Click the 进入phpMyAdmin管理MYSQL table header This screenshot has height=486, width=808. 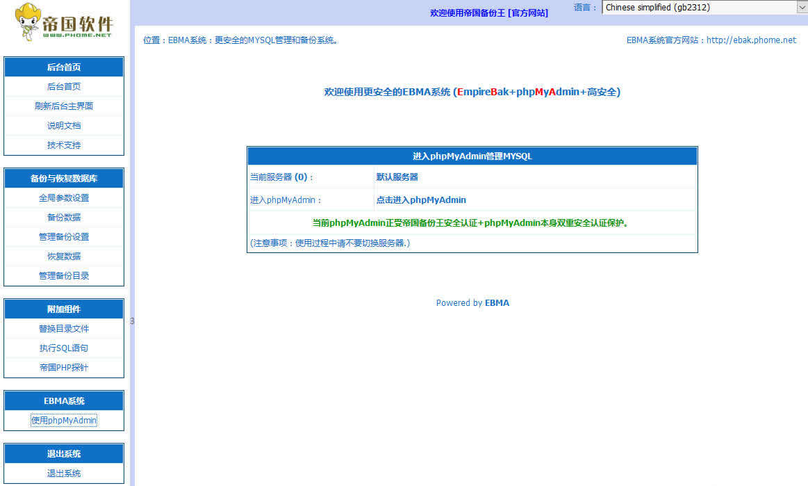tap(472, 156)
